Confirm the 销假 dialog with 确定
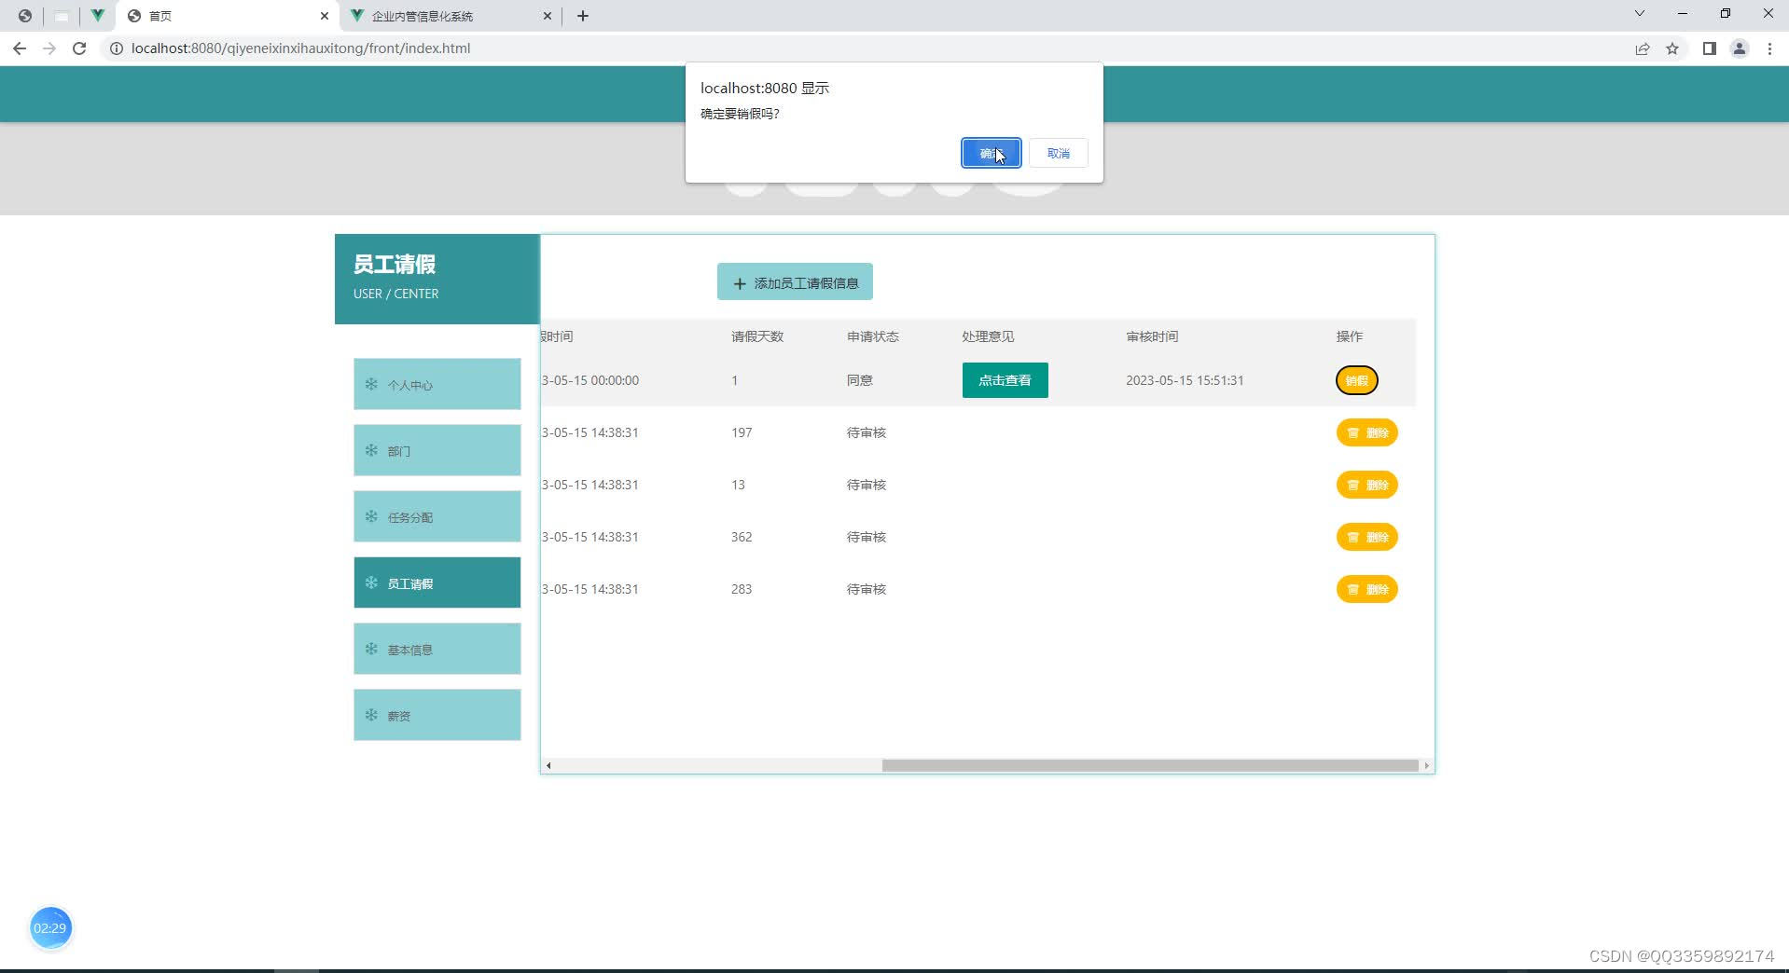This screenshot has height=973, width=1789. coord(991,153)
